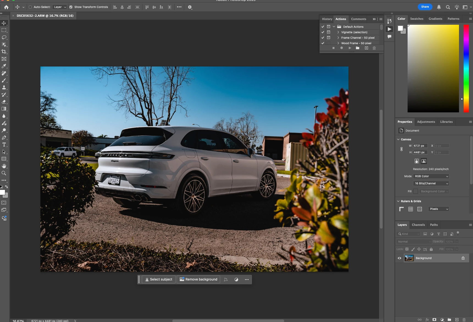Expand the Vignette (selection) action

click(x=338, y=32)
